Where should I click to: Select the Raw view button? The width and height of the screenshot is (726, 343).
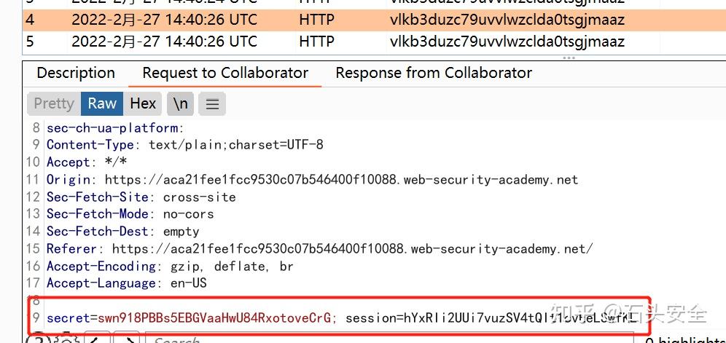102,103
